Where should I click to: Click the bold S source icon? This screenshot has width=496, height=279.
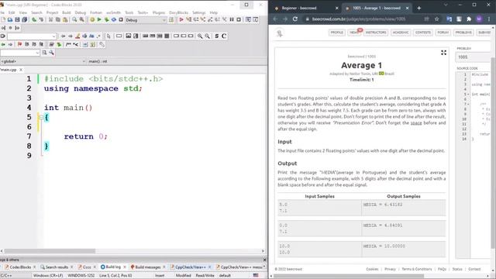pos(217,36)
